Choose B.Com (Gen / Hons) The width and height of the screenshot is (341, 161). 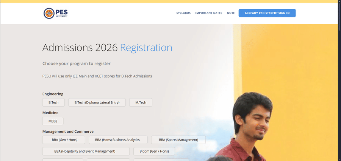[154, 151]
